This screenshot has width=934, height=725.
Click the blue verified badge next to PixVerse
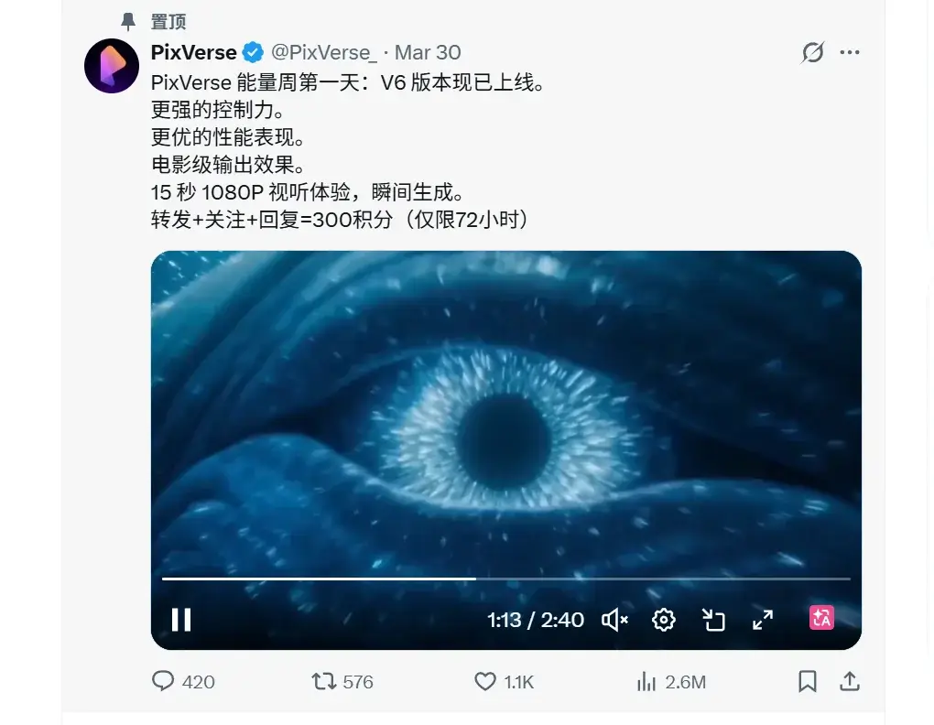point(253,52)
